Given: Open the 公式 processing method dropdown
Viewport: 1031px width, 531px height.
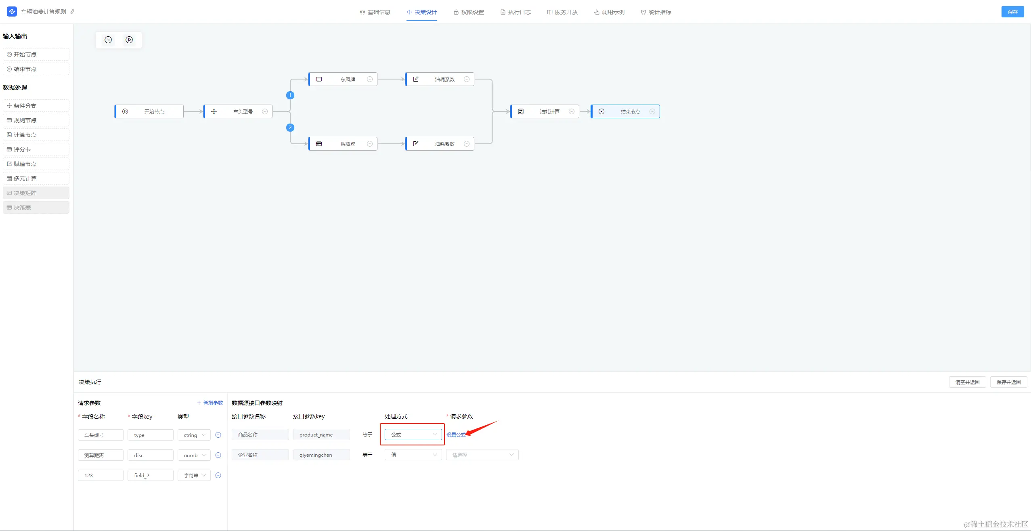Looking at the screenshot, I should (x=413, y=434).
